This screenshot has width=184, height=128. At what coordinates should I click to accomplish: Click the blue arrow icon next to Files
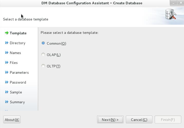[7, 62]
